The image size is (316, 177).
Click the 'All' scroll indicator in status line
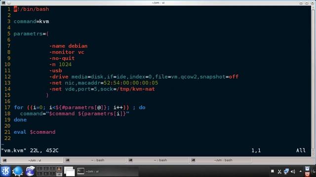pyautogui.click(x=301, y=150)
